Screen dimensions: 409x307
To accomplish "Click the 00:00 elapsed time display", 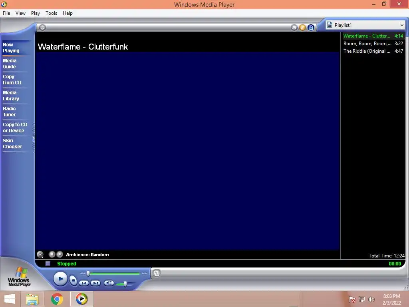I will (395, 264).
